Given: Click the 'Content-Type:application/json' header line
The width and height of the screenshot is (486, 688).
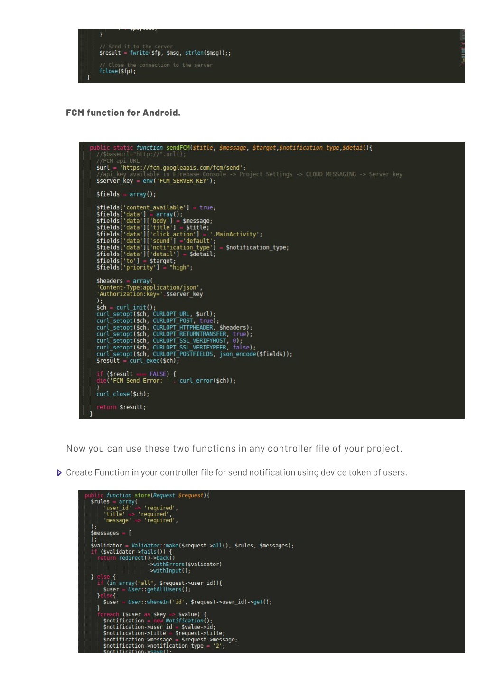Looking at the screenshot, I should (x=150, y=287).
